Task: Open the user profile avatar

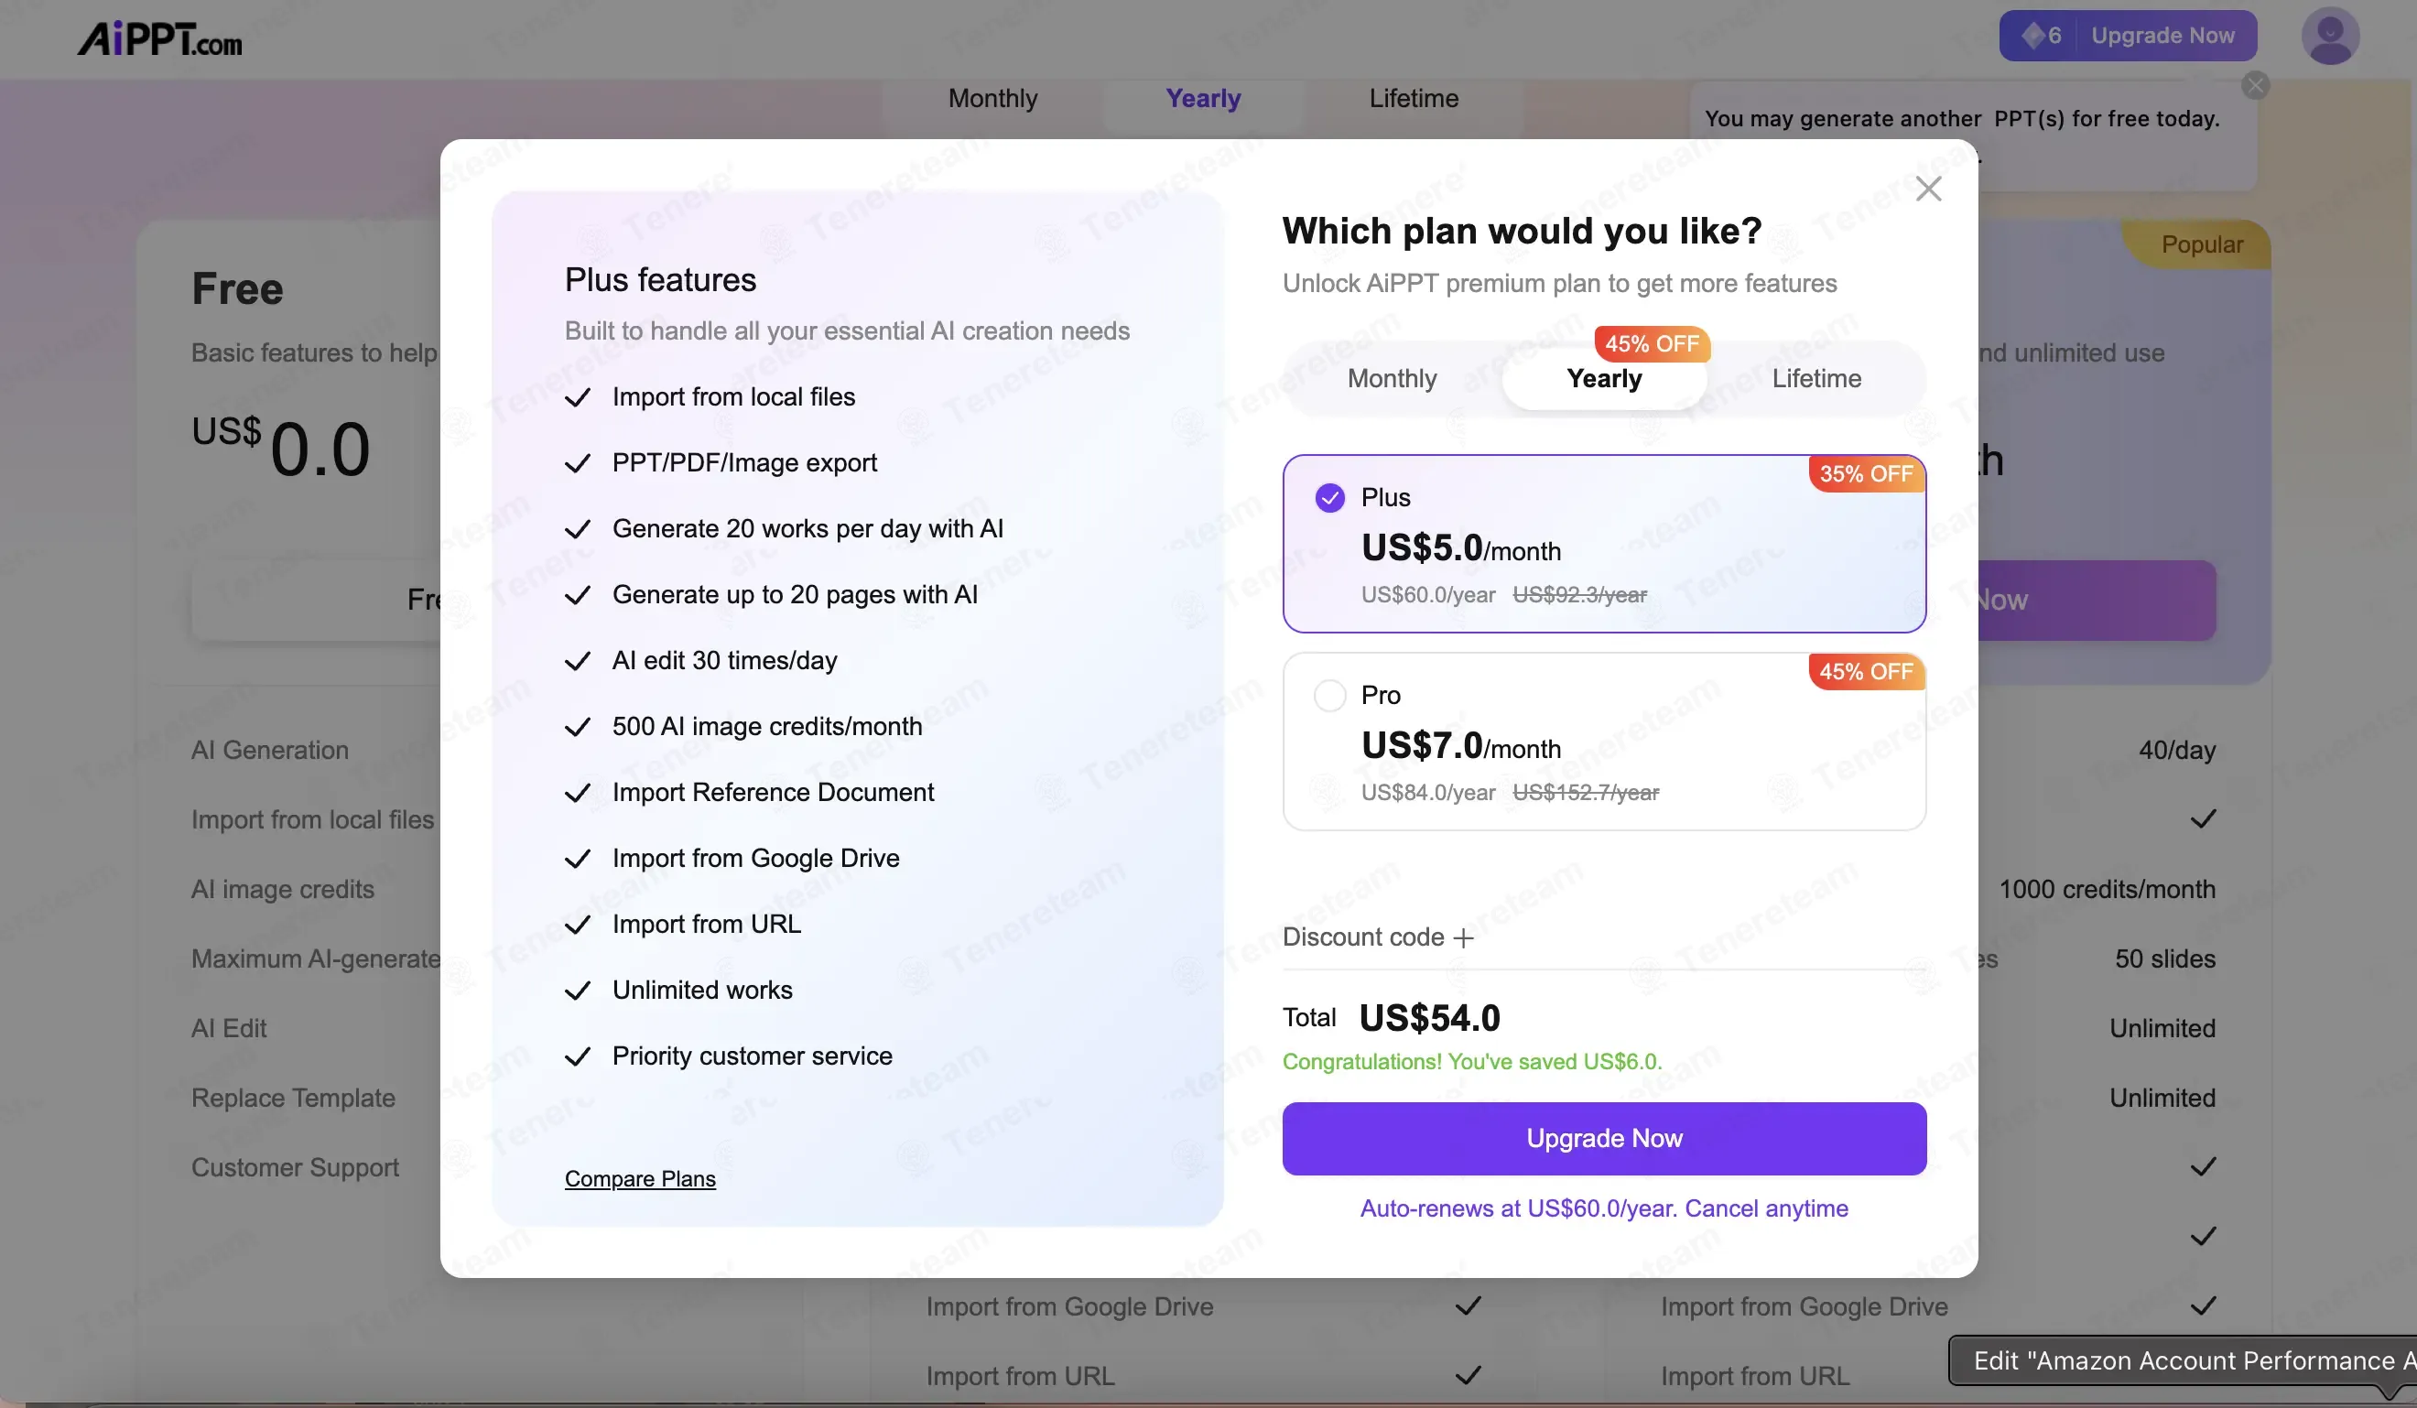Action: [2330, 37]
